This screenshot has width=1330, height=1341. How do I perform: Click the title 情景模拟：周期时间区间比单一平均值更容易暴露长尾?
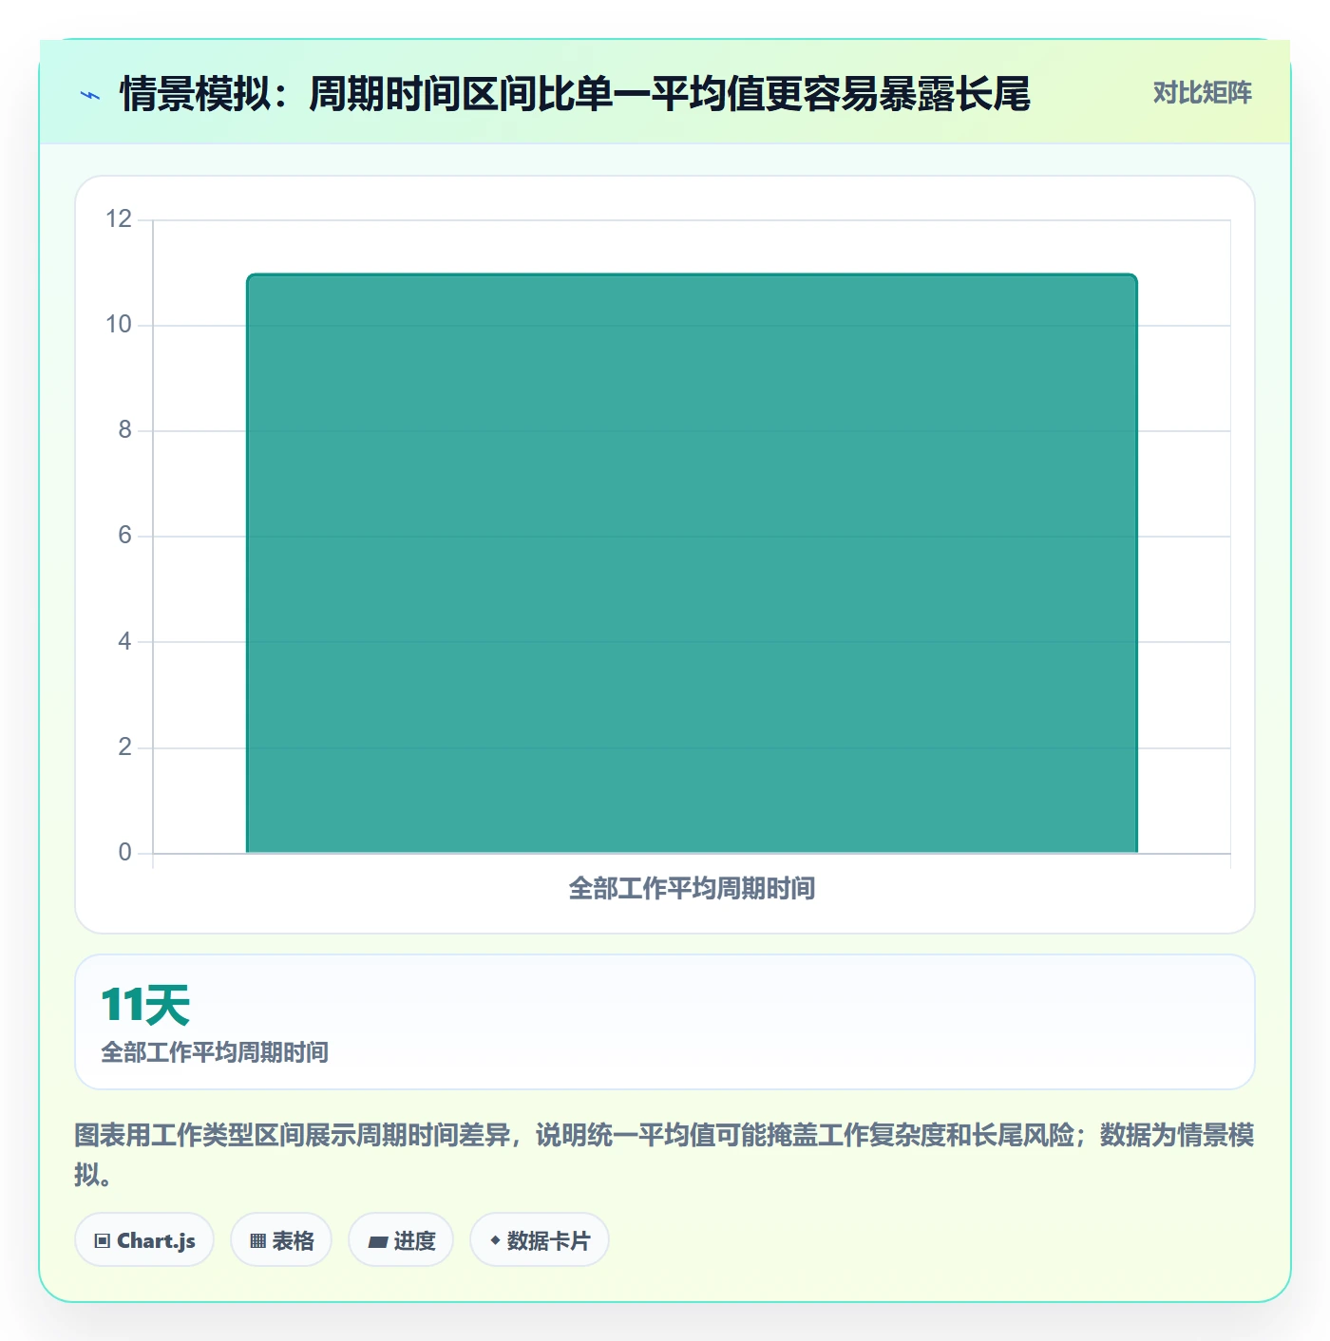click(x=575, y=95)
